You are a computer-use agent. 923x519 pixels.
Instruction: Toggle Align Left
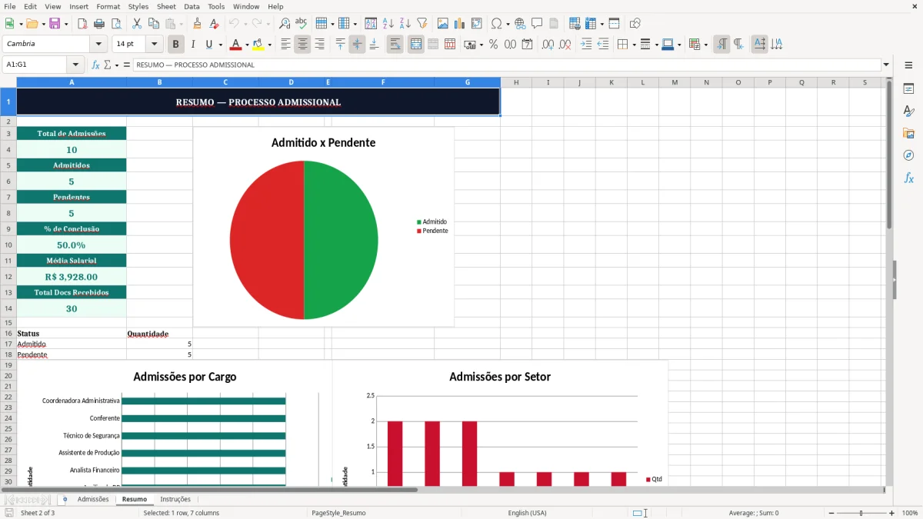[285, 45]
